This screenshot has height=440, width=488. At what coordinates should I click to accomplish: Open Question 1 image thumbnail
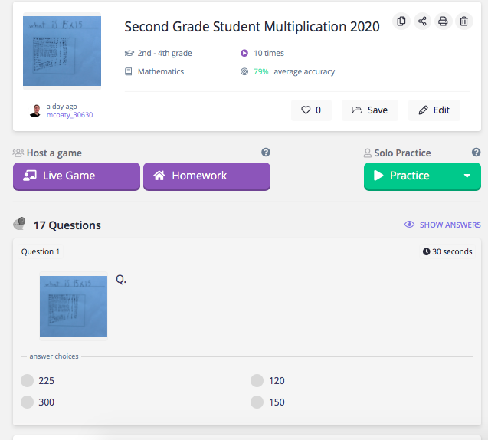pyautogui.click(x=74, y=306)
